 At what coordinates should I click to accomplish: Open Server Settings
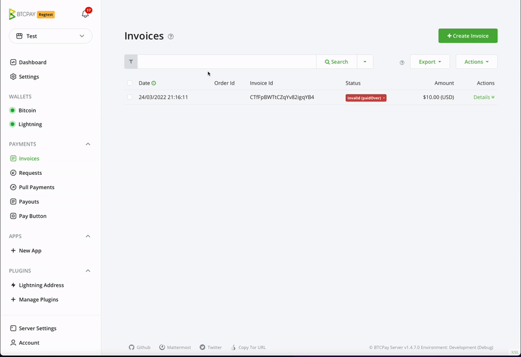(x=33, y=328)
